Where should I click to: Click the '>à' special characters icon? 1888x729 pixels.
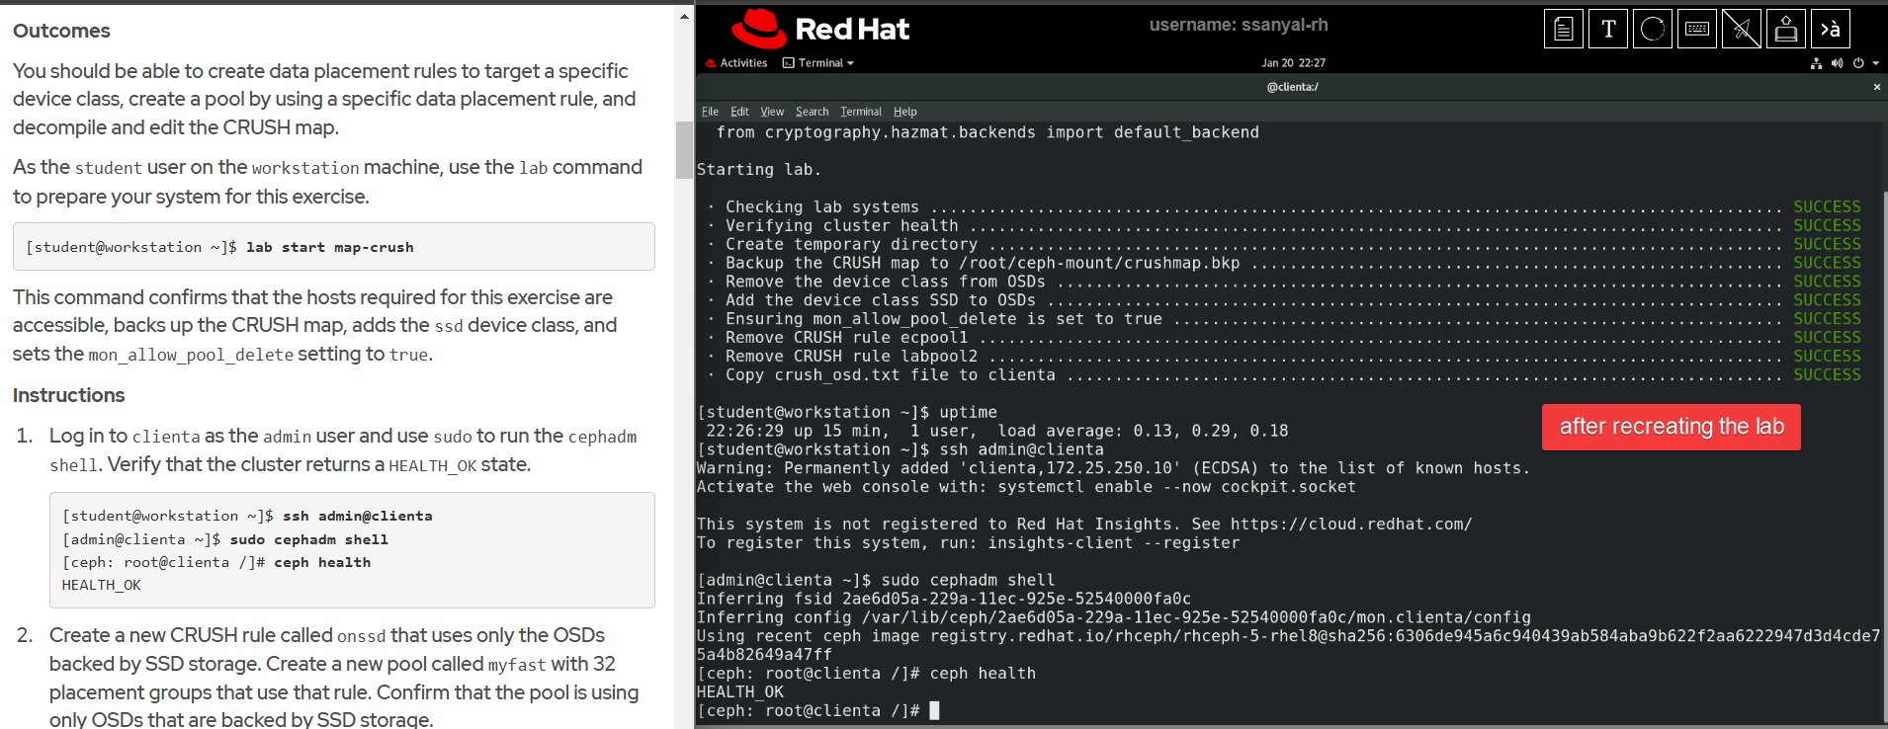click(1831, 30)
